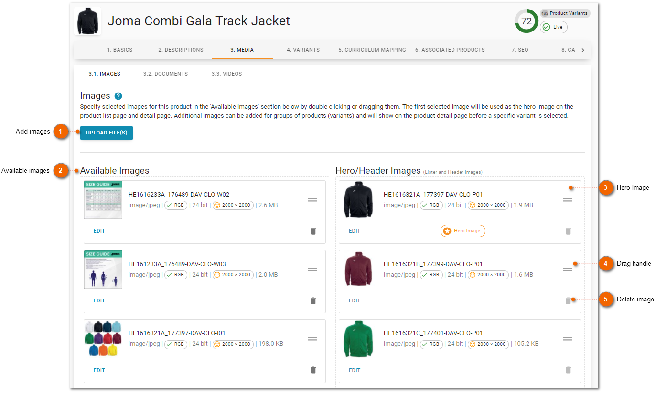Image resolution: width=656 pixels, height=393 pixels.
Task: Switch to the 2. Descriptions tab
Action: pyautogui.click(x=181, y=50)
